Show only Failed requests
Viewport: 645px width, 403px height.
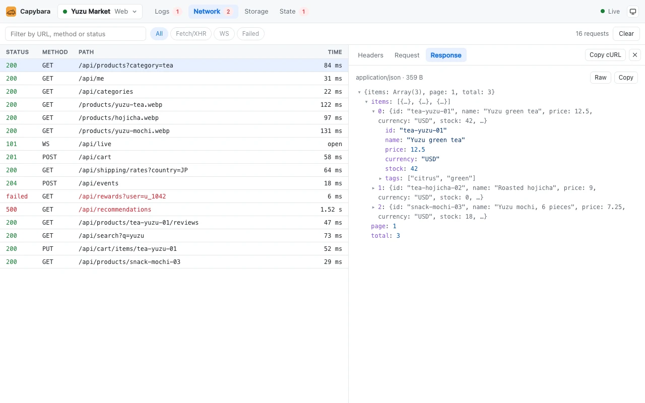click(250, 34)
